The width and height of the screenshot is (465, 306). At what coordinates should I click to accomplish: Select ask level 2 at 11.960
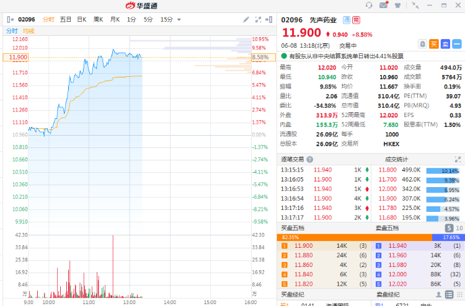pyautogui.click(x=418, y=255)
